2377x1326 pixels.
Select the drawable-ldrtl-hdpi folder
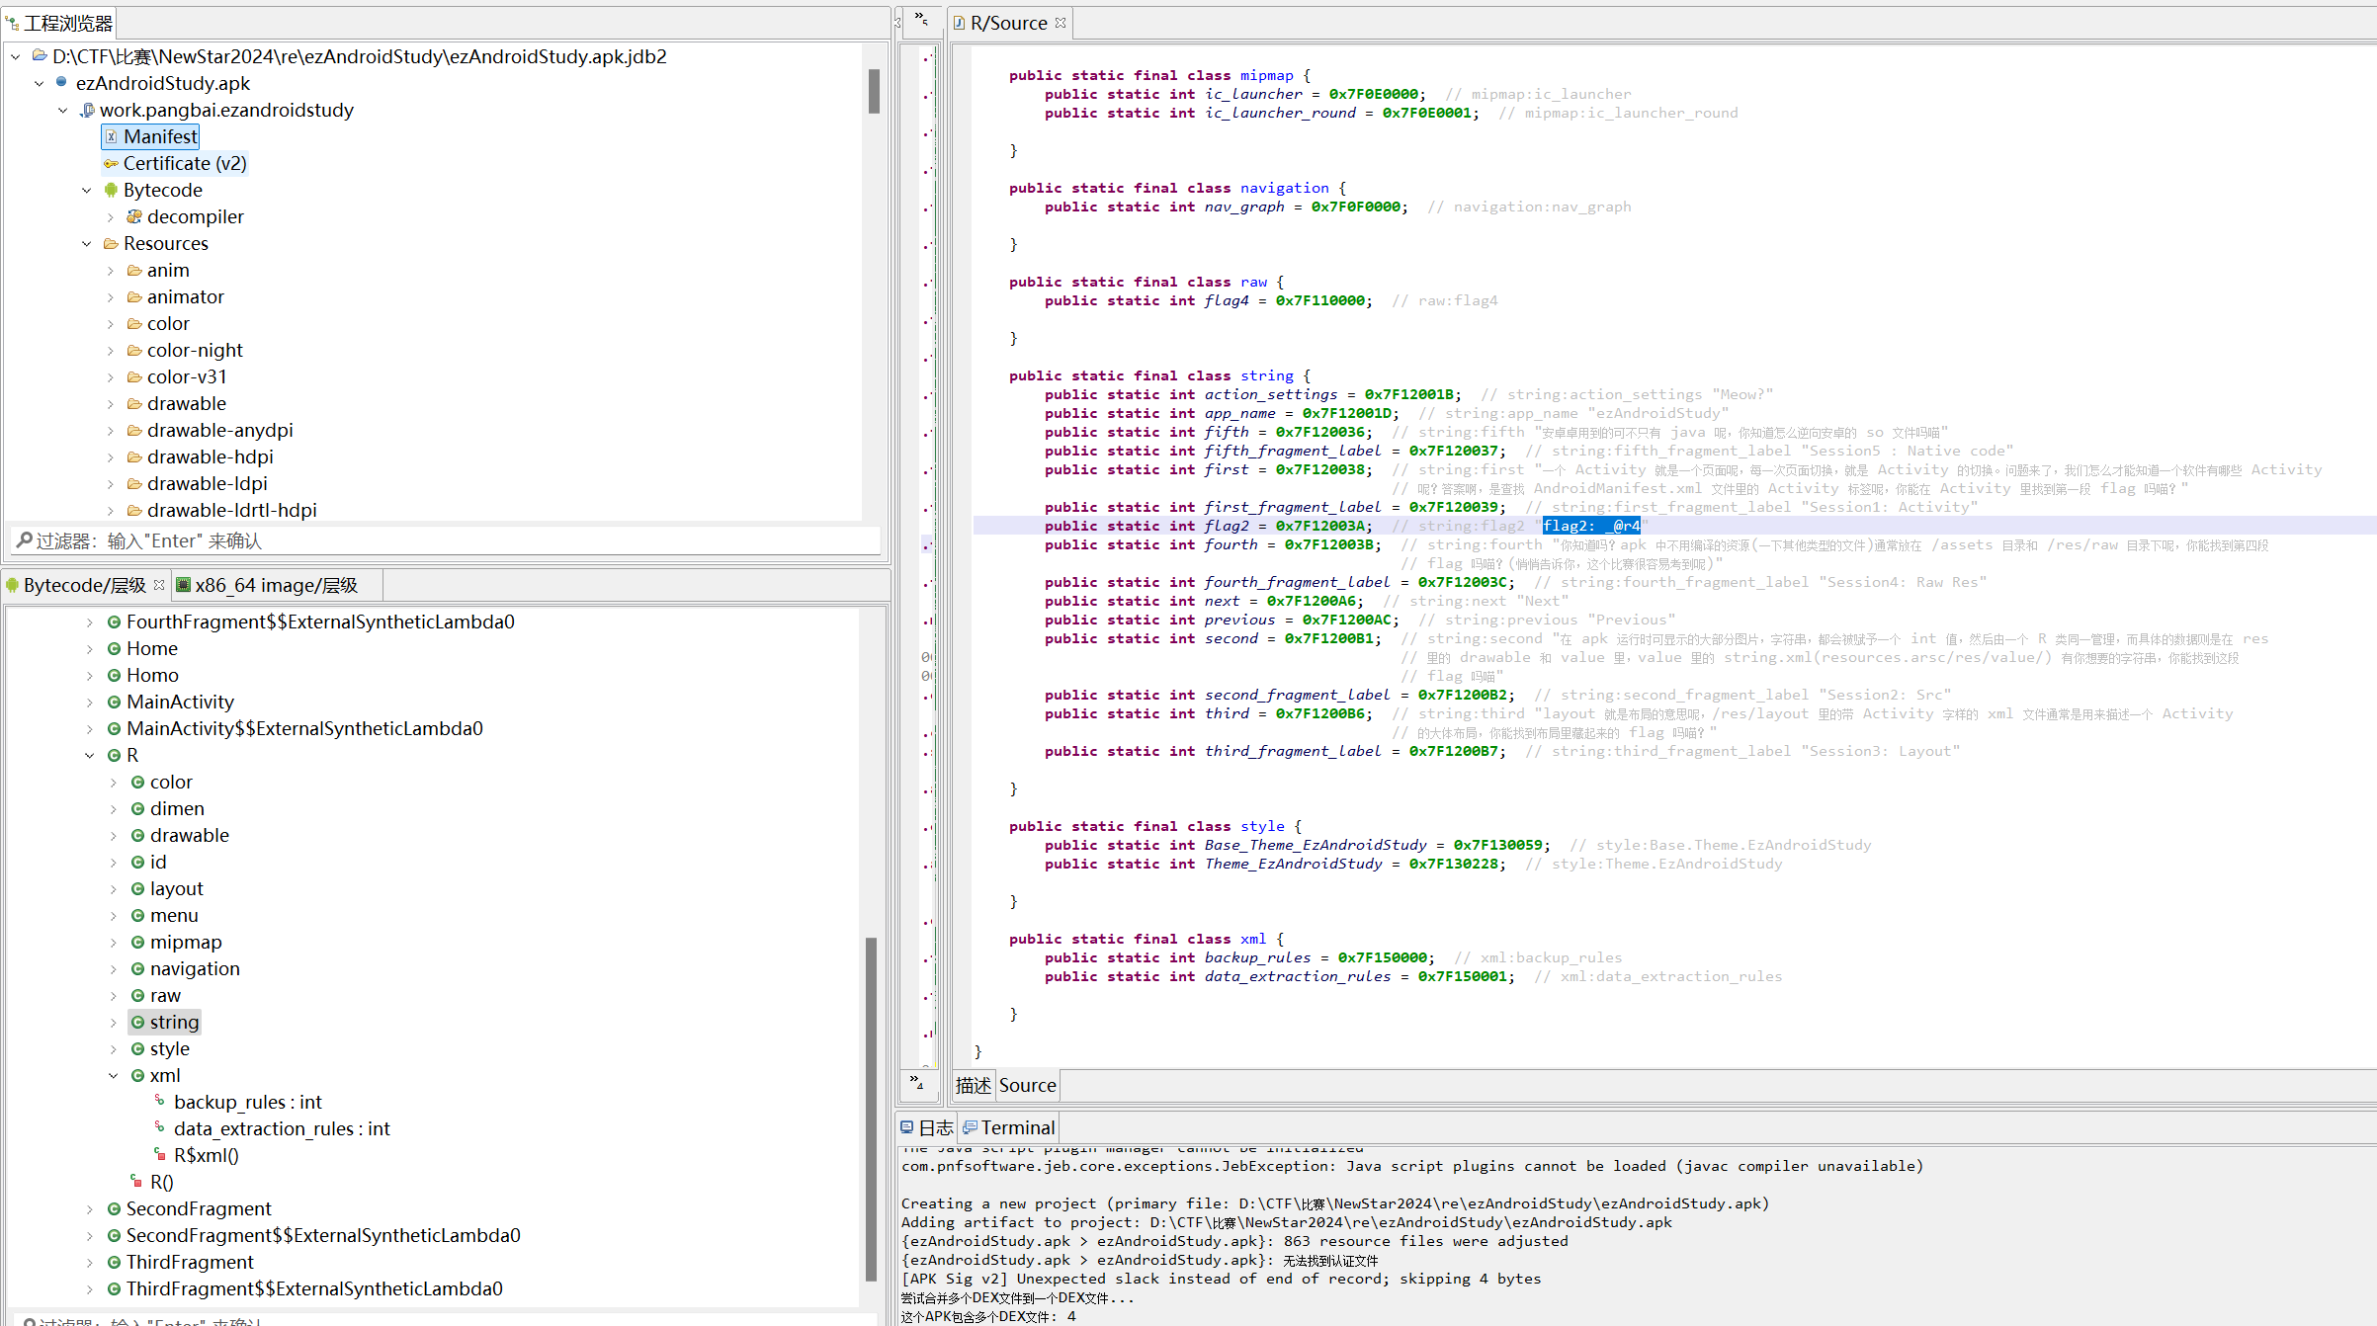231,510
